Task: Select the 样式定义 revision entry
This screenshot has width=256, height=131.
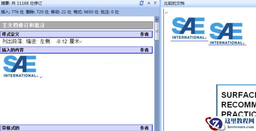Action: 76,34
